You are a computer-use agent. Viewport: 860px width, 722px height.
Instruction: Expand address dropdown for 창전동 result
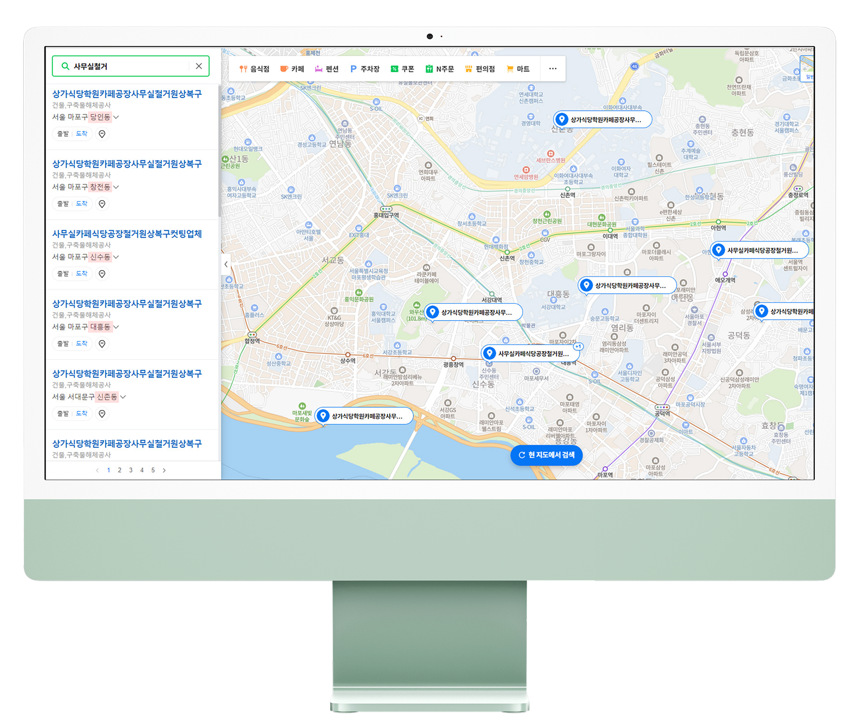tap(116, 187)
